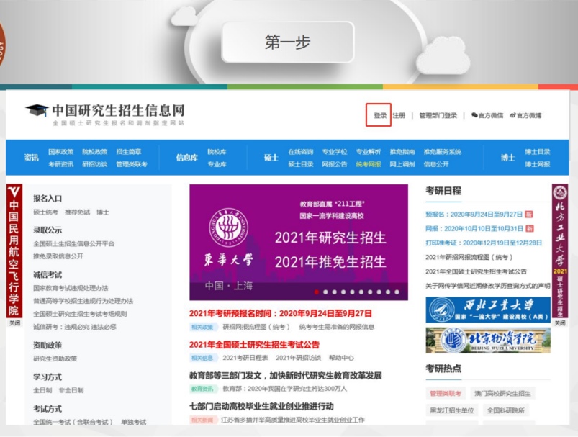Close the right 北方工业大学 side ad
The image size is (578, 437).
tap(559, 323)
